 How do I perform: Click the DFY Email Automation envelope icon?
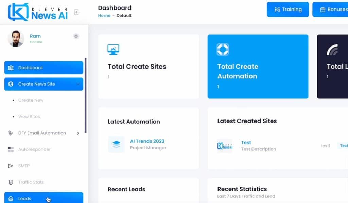click(10, 133)
